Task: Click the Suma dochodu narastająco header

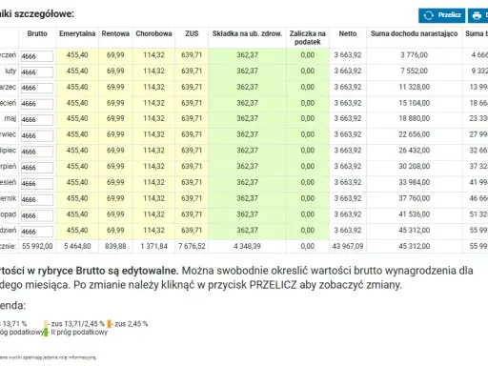Action: [415, 33]
